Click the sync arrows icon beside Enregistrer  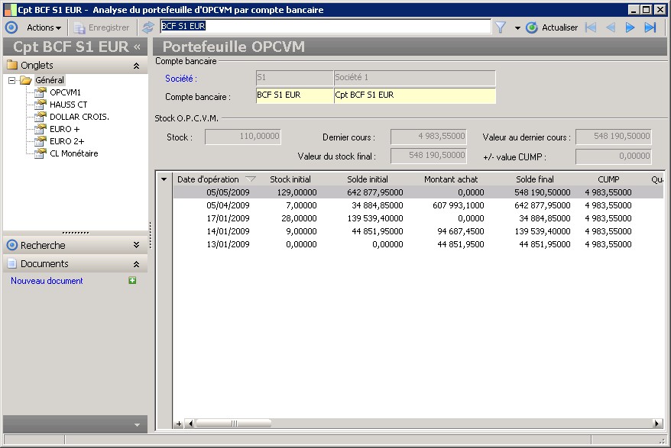point(148,27)
